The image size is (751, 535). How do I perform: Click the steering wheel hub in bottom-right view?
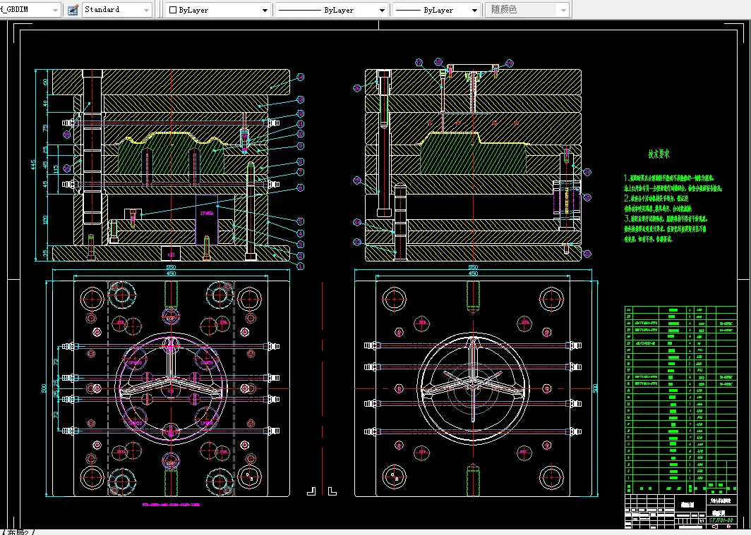[472, 388]
